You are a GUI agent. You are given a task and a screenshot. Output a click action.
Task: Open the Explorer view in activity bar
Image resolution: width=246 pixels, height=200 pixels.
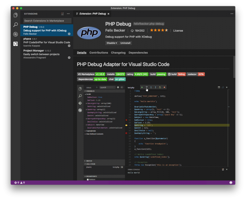(x=15, y=15)
